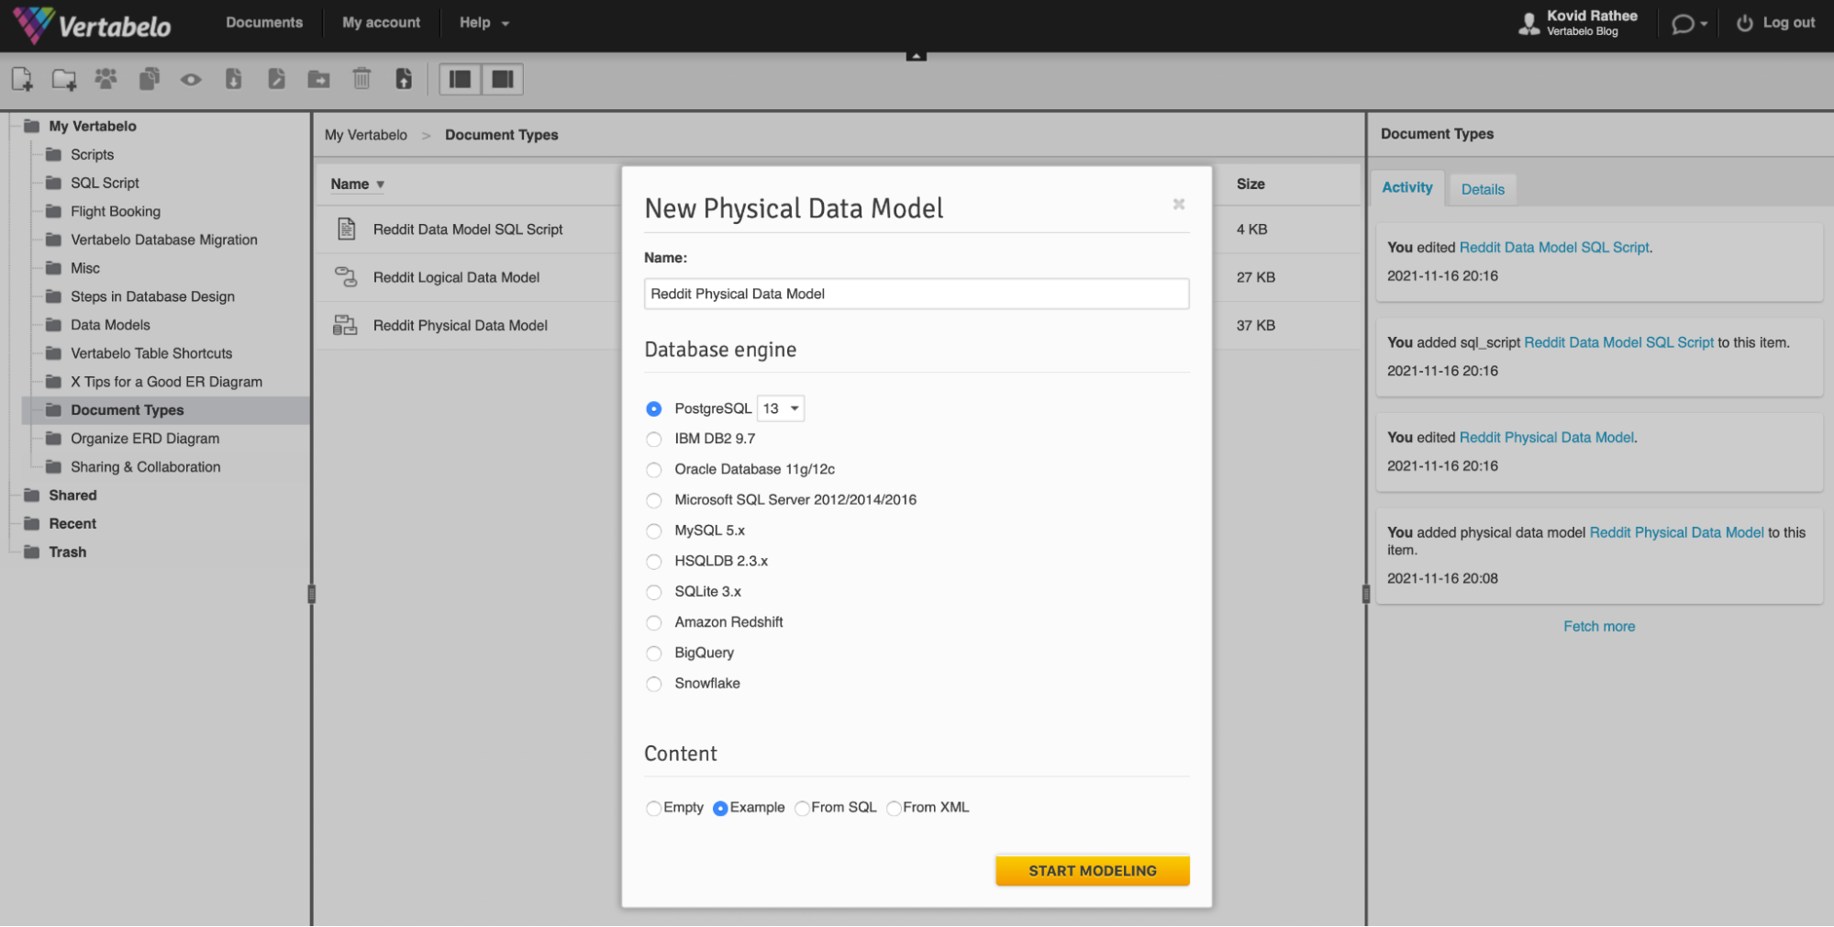Open the sharing people icon in toolbar
Image resolution: width=1834 pixels, height=927 pixels.
tap(106, 79)
